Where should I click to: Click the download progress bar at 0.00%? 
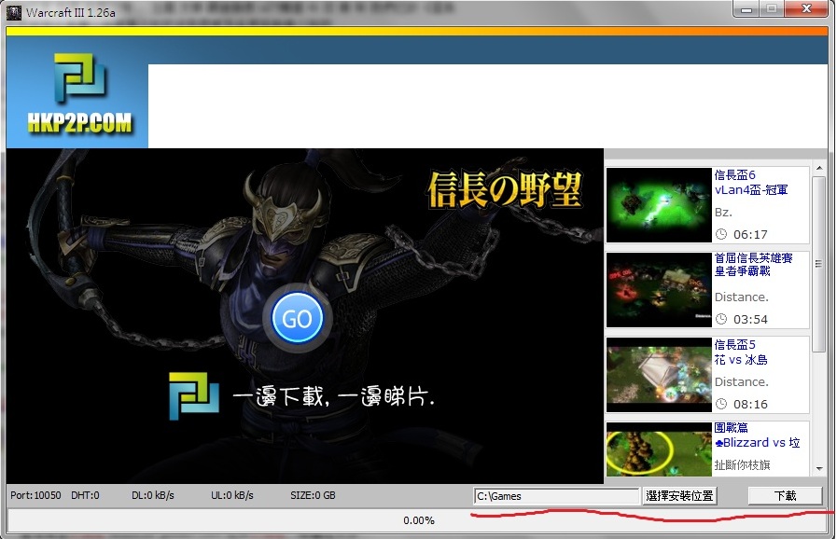(418, 520)
